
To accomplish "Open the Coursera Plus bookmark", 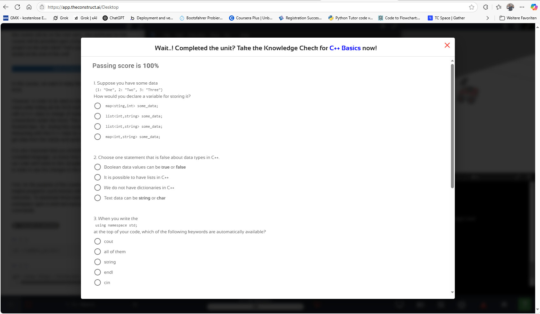I will click(x=251, y=18).
